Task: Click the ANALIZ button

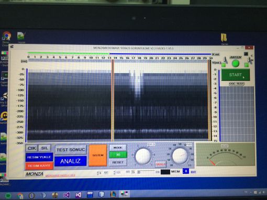Action: pyautogui.click(x=71, y=161)
